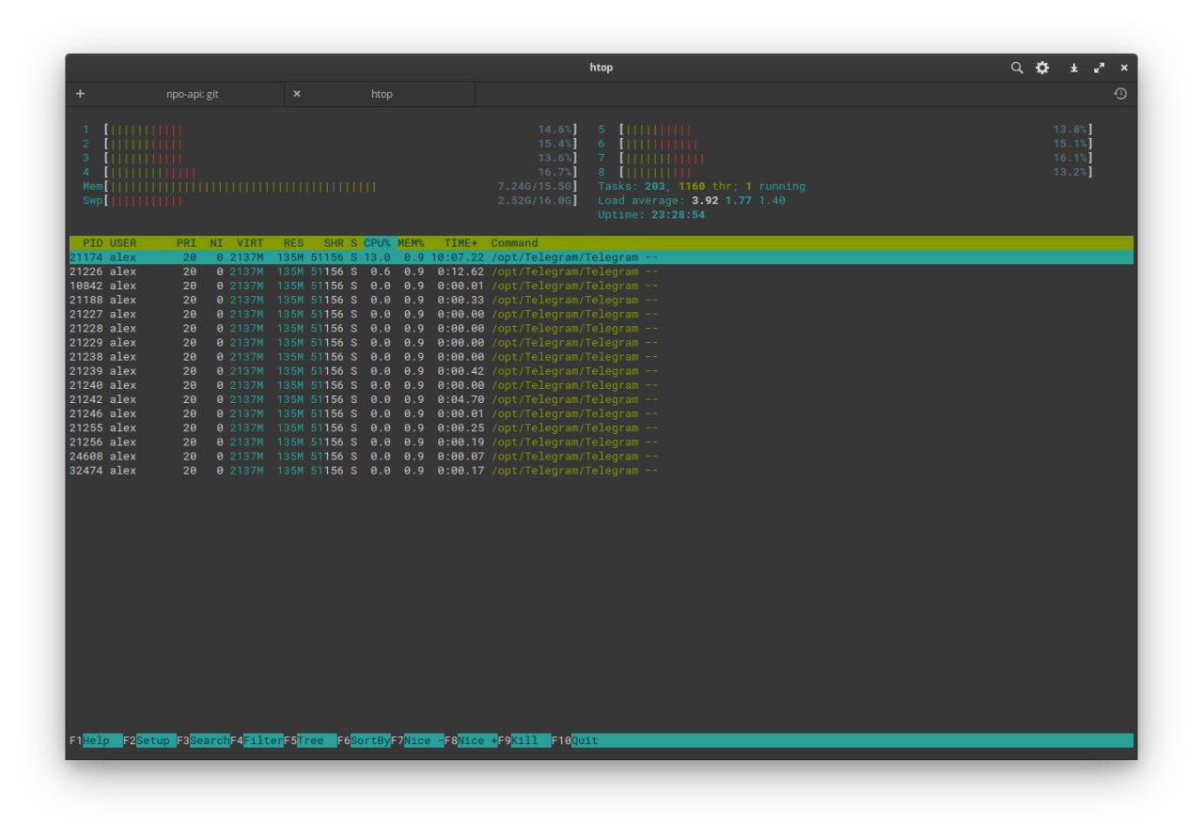This screenshot has width=1203, height=837.
Task: Select the process row with PID 21229
Action: (x=601, y=342)
